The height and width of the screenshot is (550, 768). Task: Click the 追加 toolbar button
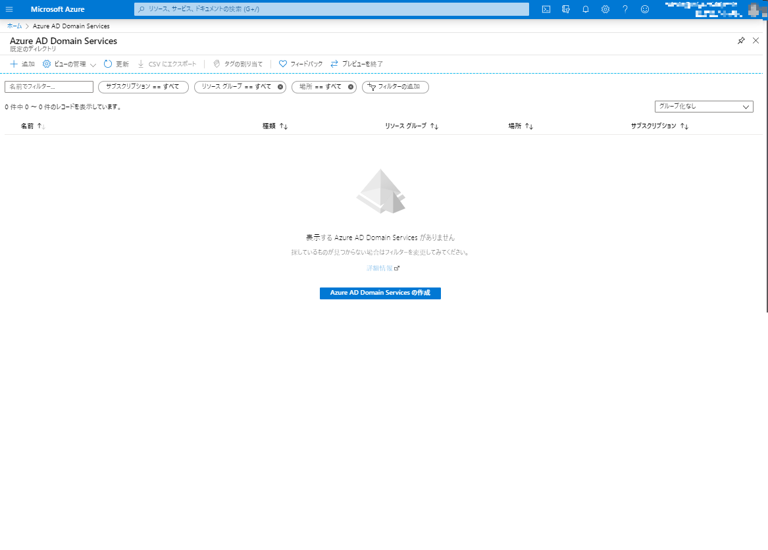23,64
